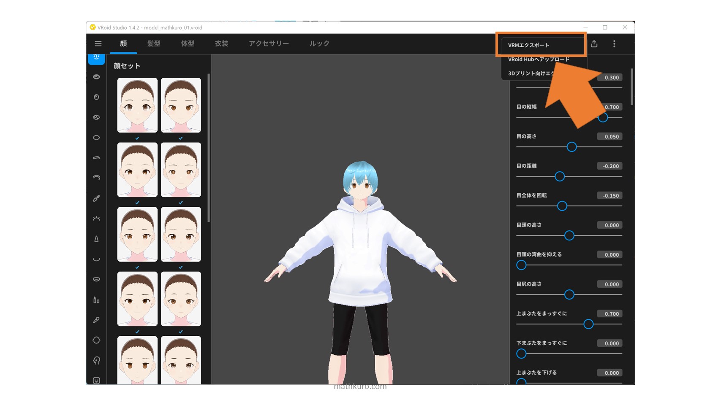Image resolution: width=721 pixels, height=405 pixels.
Task: Select the first face preset with dark eyes
Action: click(137, 105)
